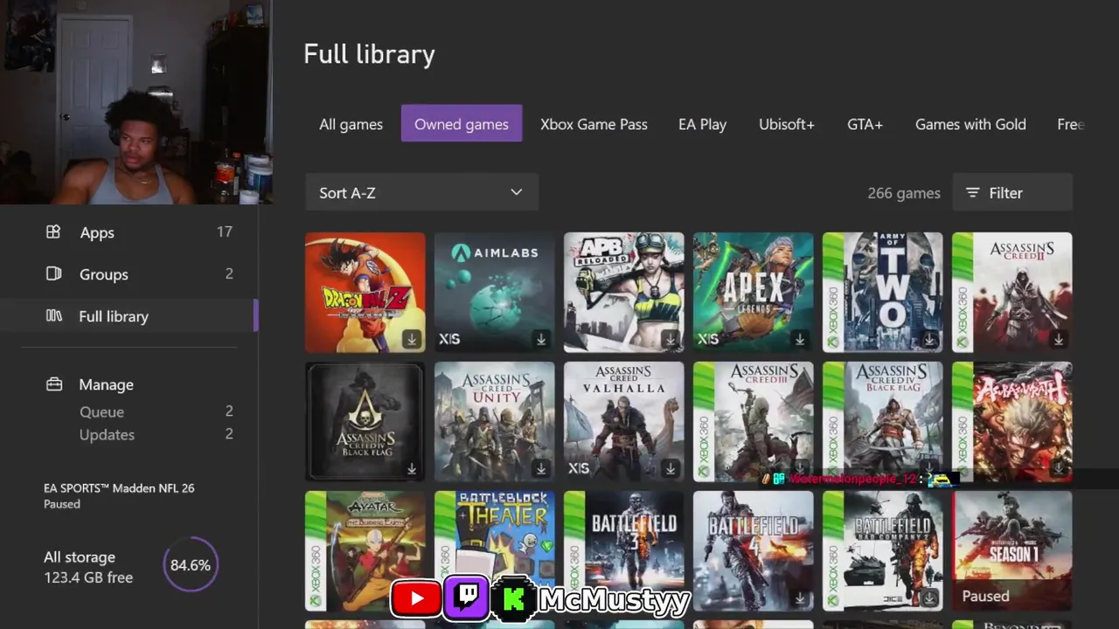Open the Army of Two game tile
This screenshot has width=1119, height=629.
tap(882, 292)
